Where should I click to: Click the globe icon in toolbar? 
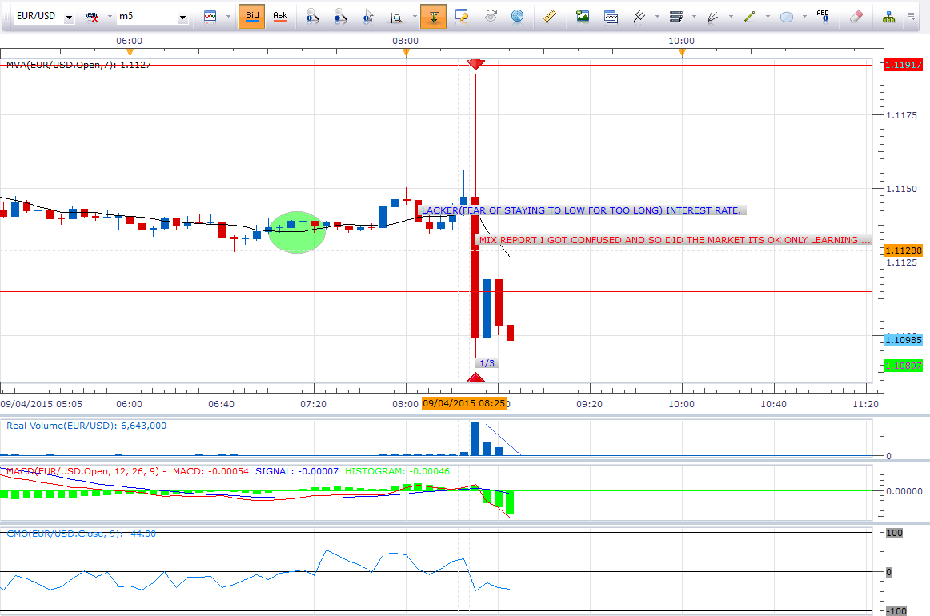pos(518,15)
